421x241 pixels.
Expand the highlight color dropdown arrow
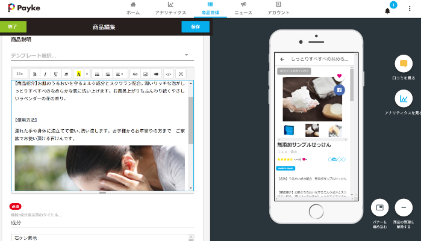[87, 74]
